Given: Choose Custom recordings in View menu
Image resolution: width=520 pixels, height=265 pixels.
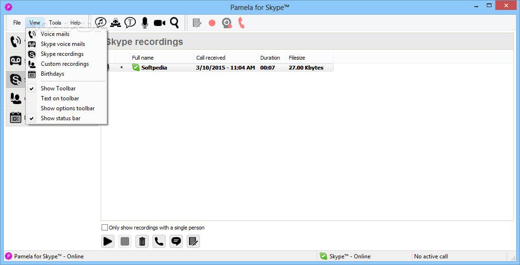Looking at the screenshot, I should [x=66, y=64].
